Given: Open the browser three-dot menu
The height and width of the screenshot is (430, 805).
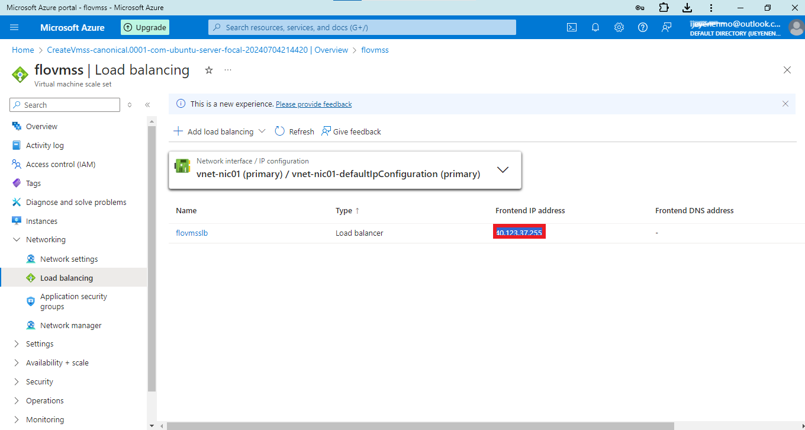Looking at the screenshot, I should tap(711, 8).
